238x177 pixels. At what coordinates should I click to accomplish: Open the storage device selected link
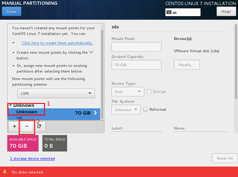coord(32,158)
